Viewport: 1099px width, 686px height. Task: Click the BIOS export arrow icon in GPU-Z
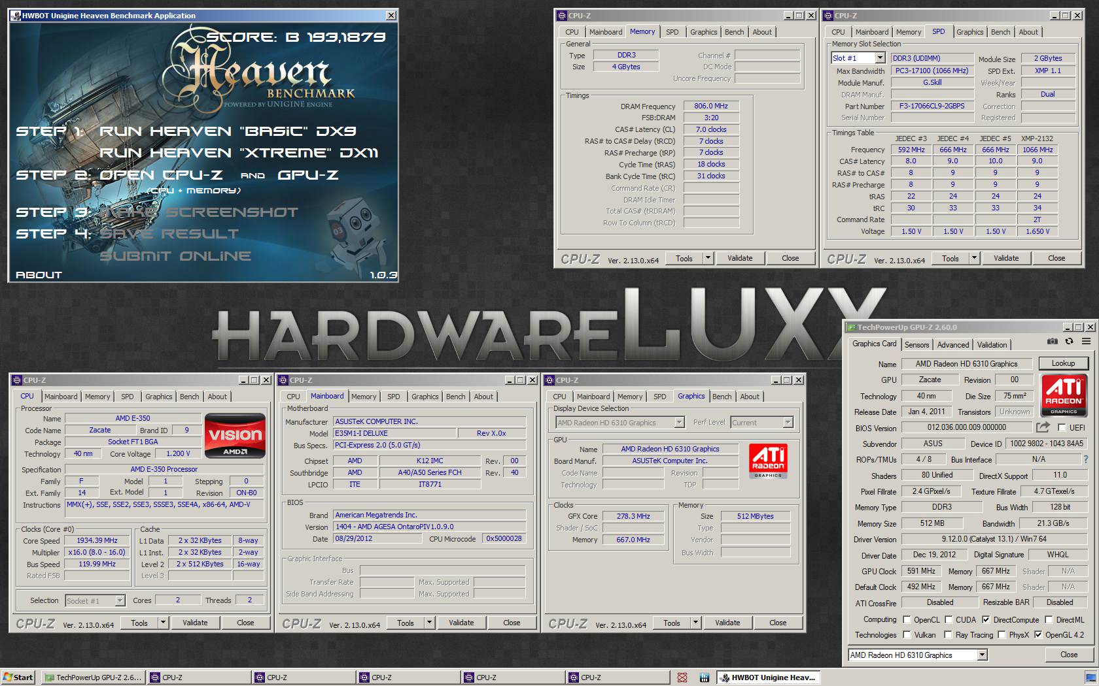(x=1043, y=427)
